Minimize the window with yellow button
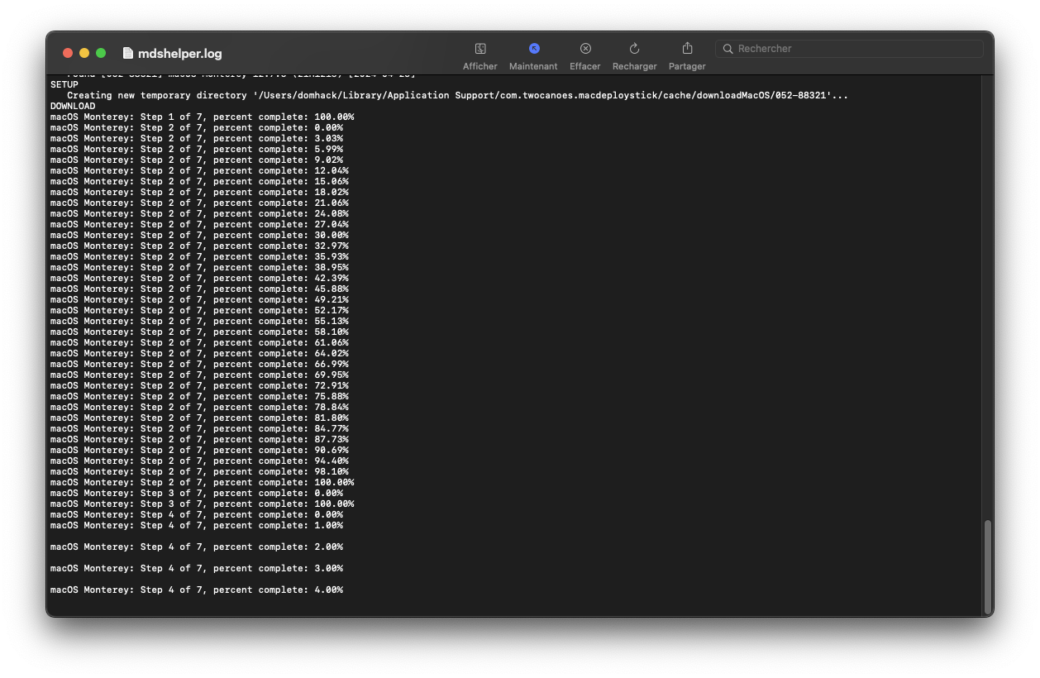Image resolution: width=1040 pixels, height=678 pixels. click(x=84, y=53)
